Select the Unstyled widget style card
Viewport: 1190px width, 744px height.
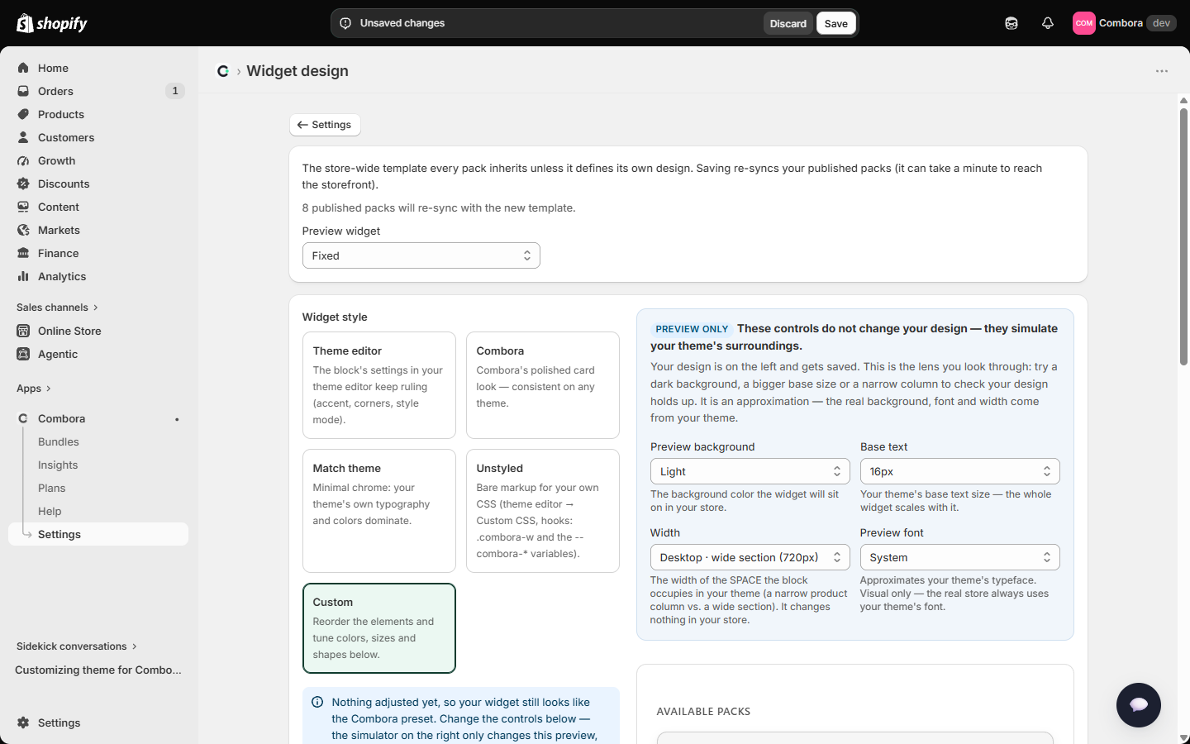click(543, 511)
